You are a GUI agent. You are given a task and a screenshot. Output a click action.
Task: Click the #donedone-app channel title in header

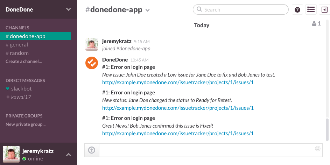point(114,10)
